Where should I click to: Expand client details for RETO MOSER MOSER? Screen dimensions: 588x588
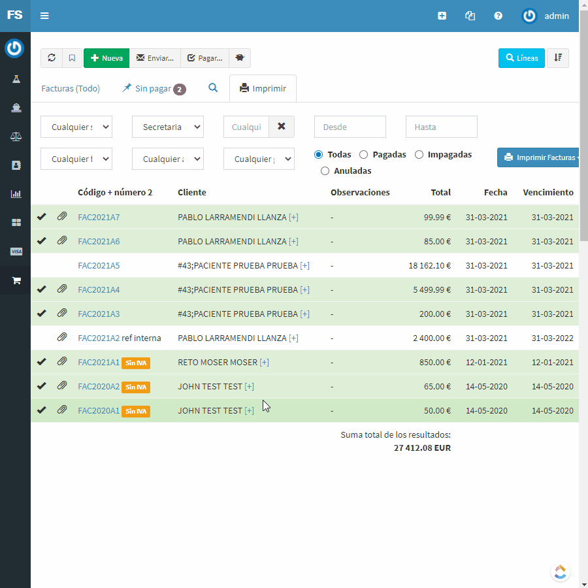[264, 363]
